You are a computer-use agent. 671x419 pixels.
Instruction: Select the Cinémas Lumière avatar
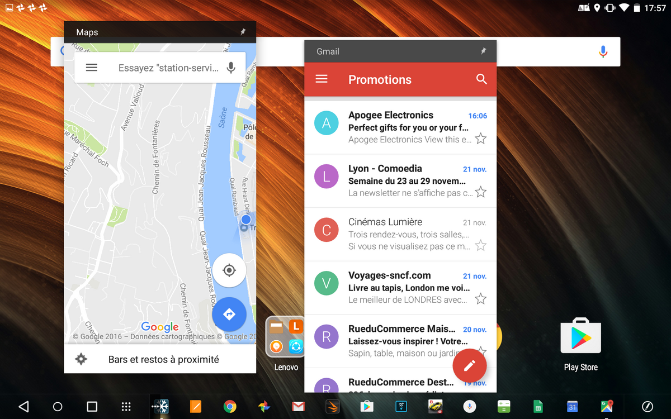point(327,230)
